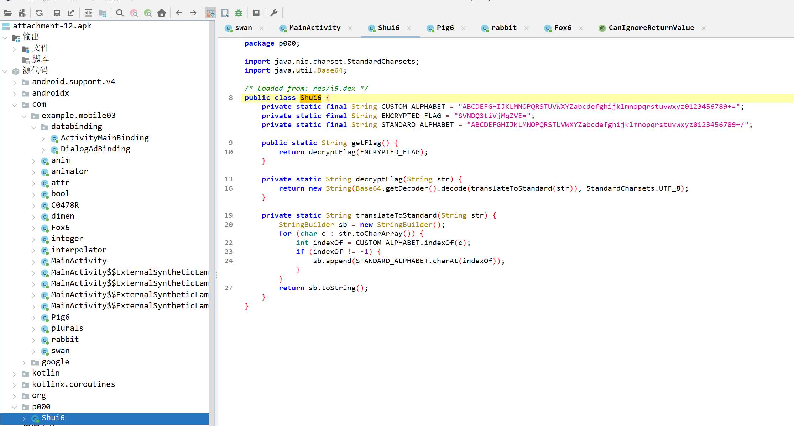Start the debugger with bug icon

pos(239,13)
